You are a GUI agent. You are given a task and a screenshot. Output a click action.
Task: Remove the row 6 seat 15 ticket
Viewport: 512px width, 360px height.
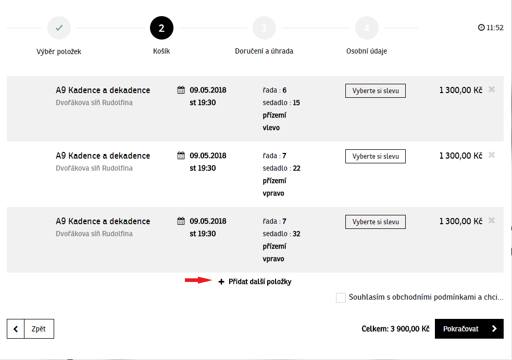pyautogui.click(x=492, y=89)
